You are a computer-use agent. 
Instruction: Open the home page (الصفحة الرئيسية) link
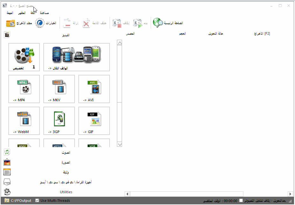click(168, 23)
